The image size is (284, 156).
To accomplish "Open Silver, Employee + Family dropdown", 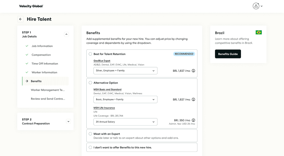I will click(125, 71).
